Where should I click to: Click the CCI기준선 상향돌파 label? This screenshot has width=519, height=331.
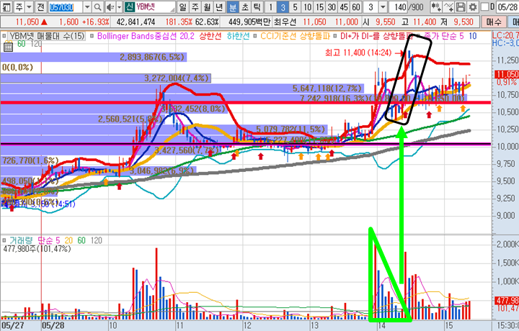[295, 36]
